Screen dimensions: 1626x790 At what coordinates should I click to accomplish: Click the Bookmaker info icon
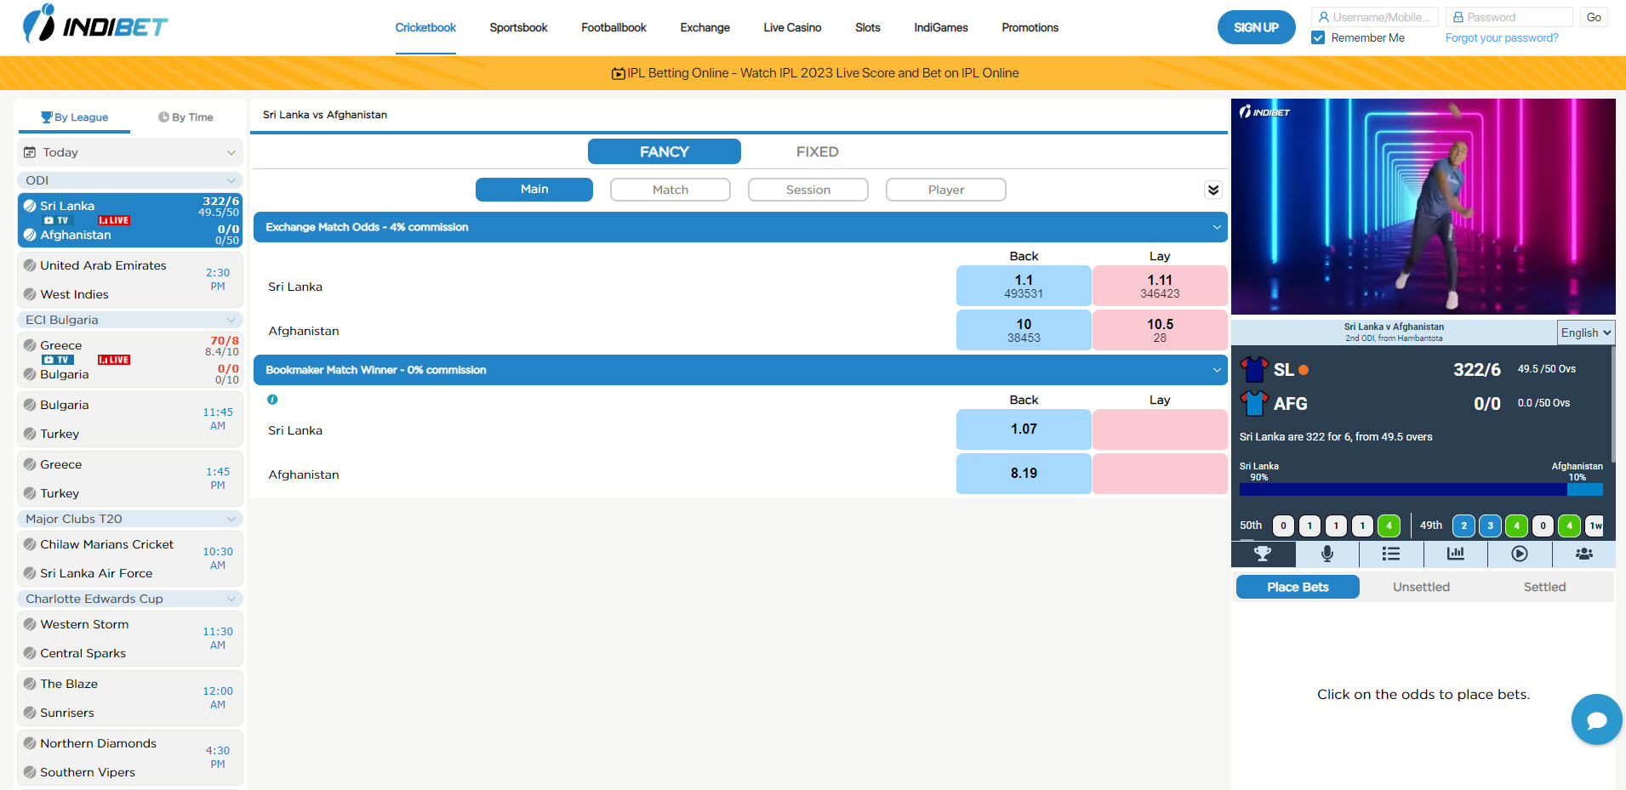coord(272,400)
